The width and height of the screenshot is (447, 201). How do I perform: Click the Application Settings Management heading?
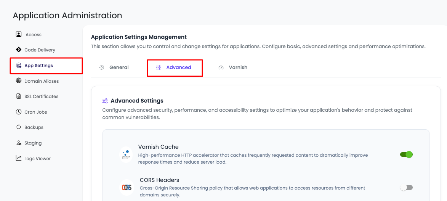pos(139,37)
